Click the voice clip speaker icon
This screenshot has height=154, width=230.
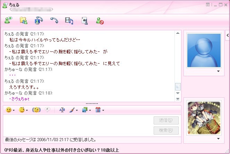click(x=48, y=110)
